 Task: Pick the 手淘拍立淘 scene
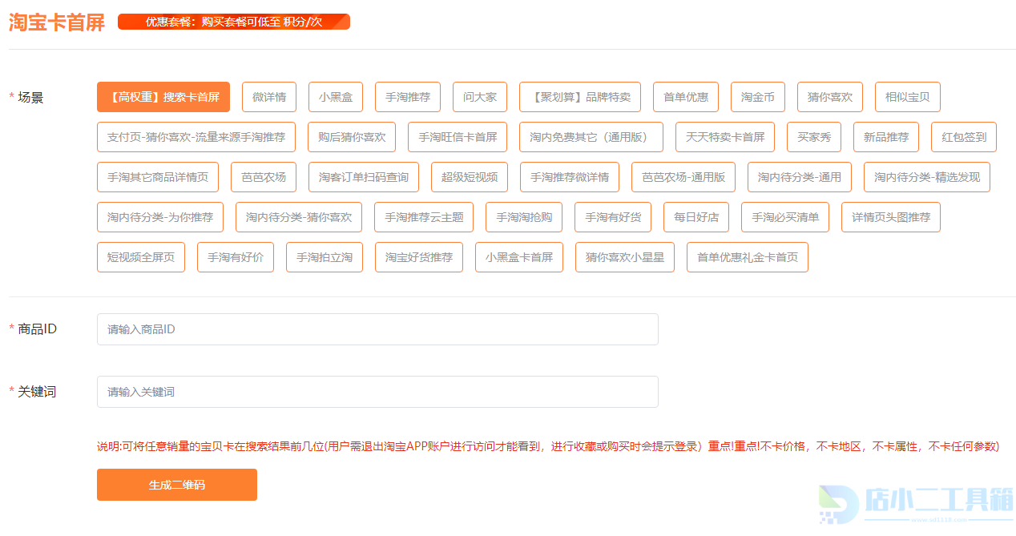[x=325, y=257]
